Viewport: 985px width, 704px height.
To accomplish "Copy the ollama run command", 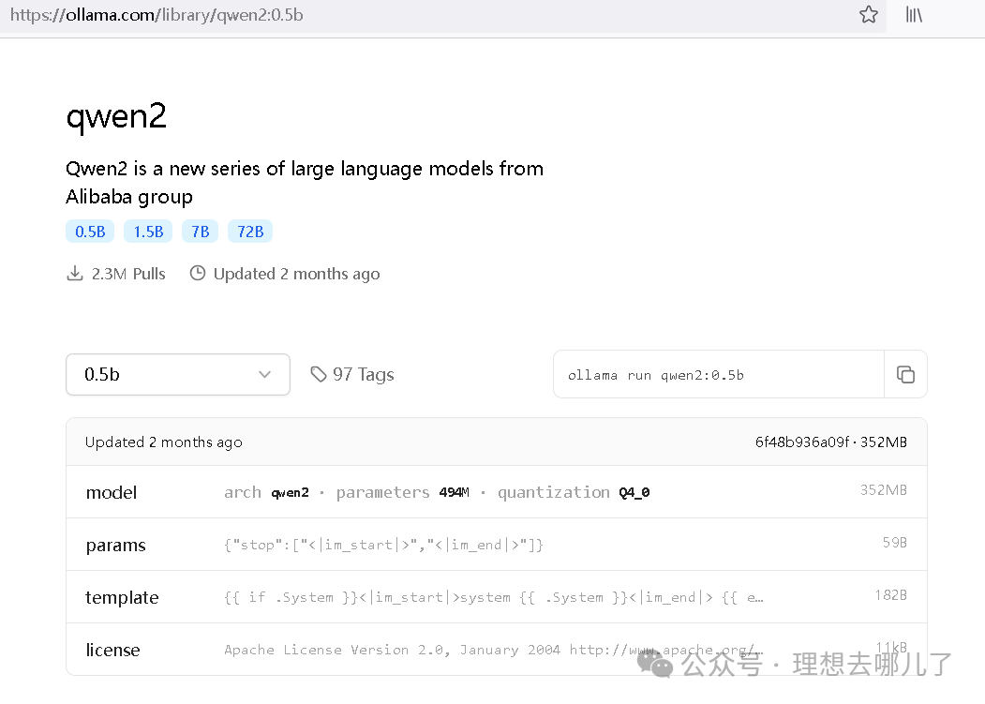I will pyautogui.click(x=905, y=375).
